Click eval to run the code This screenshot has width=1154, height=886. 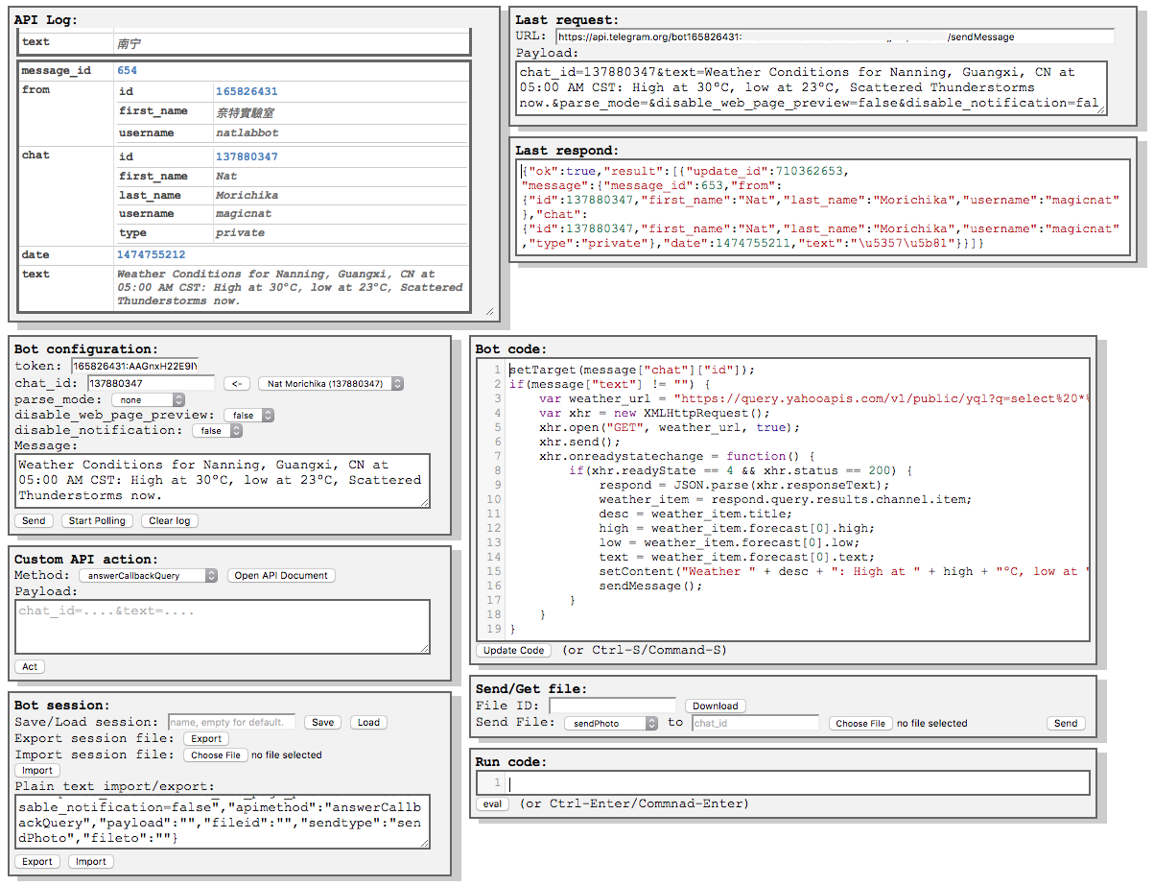[x=492, y=803]
